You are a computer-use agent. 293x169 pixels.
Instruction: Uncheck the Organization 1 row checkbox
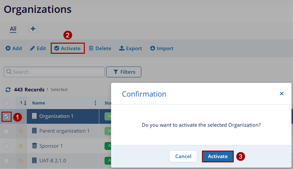coord(6,117)
